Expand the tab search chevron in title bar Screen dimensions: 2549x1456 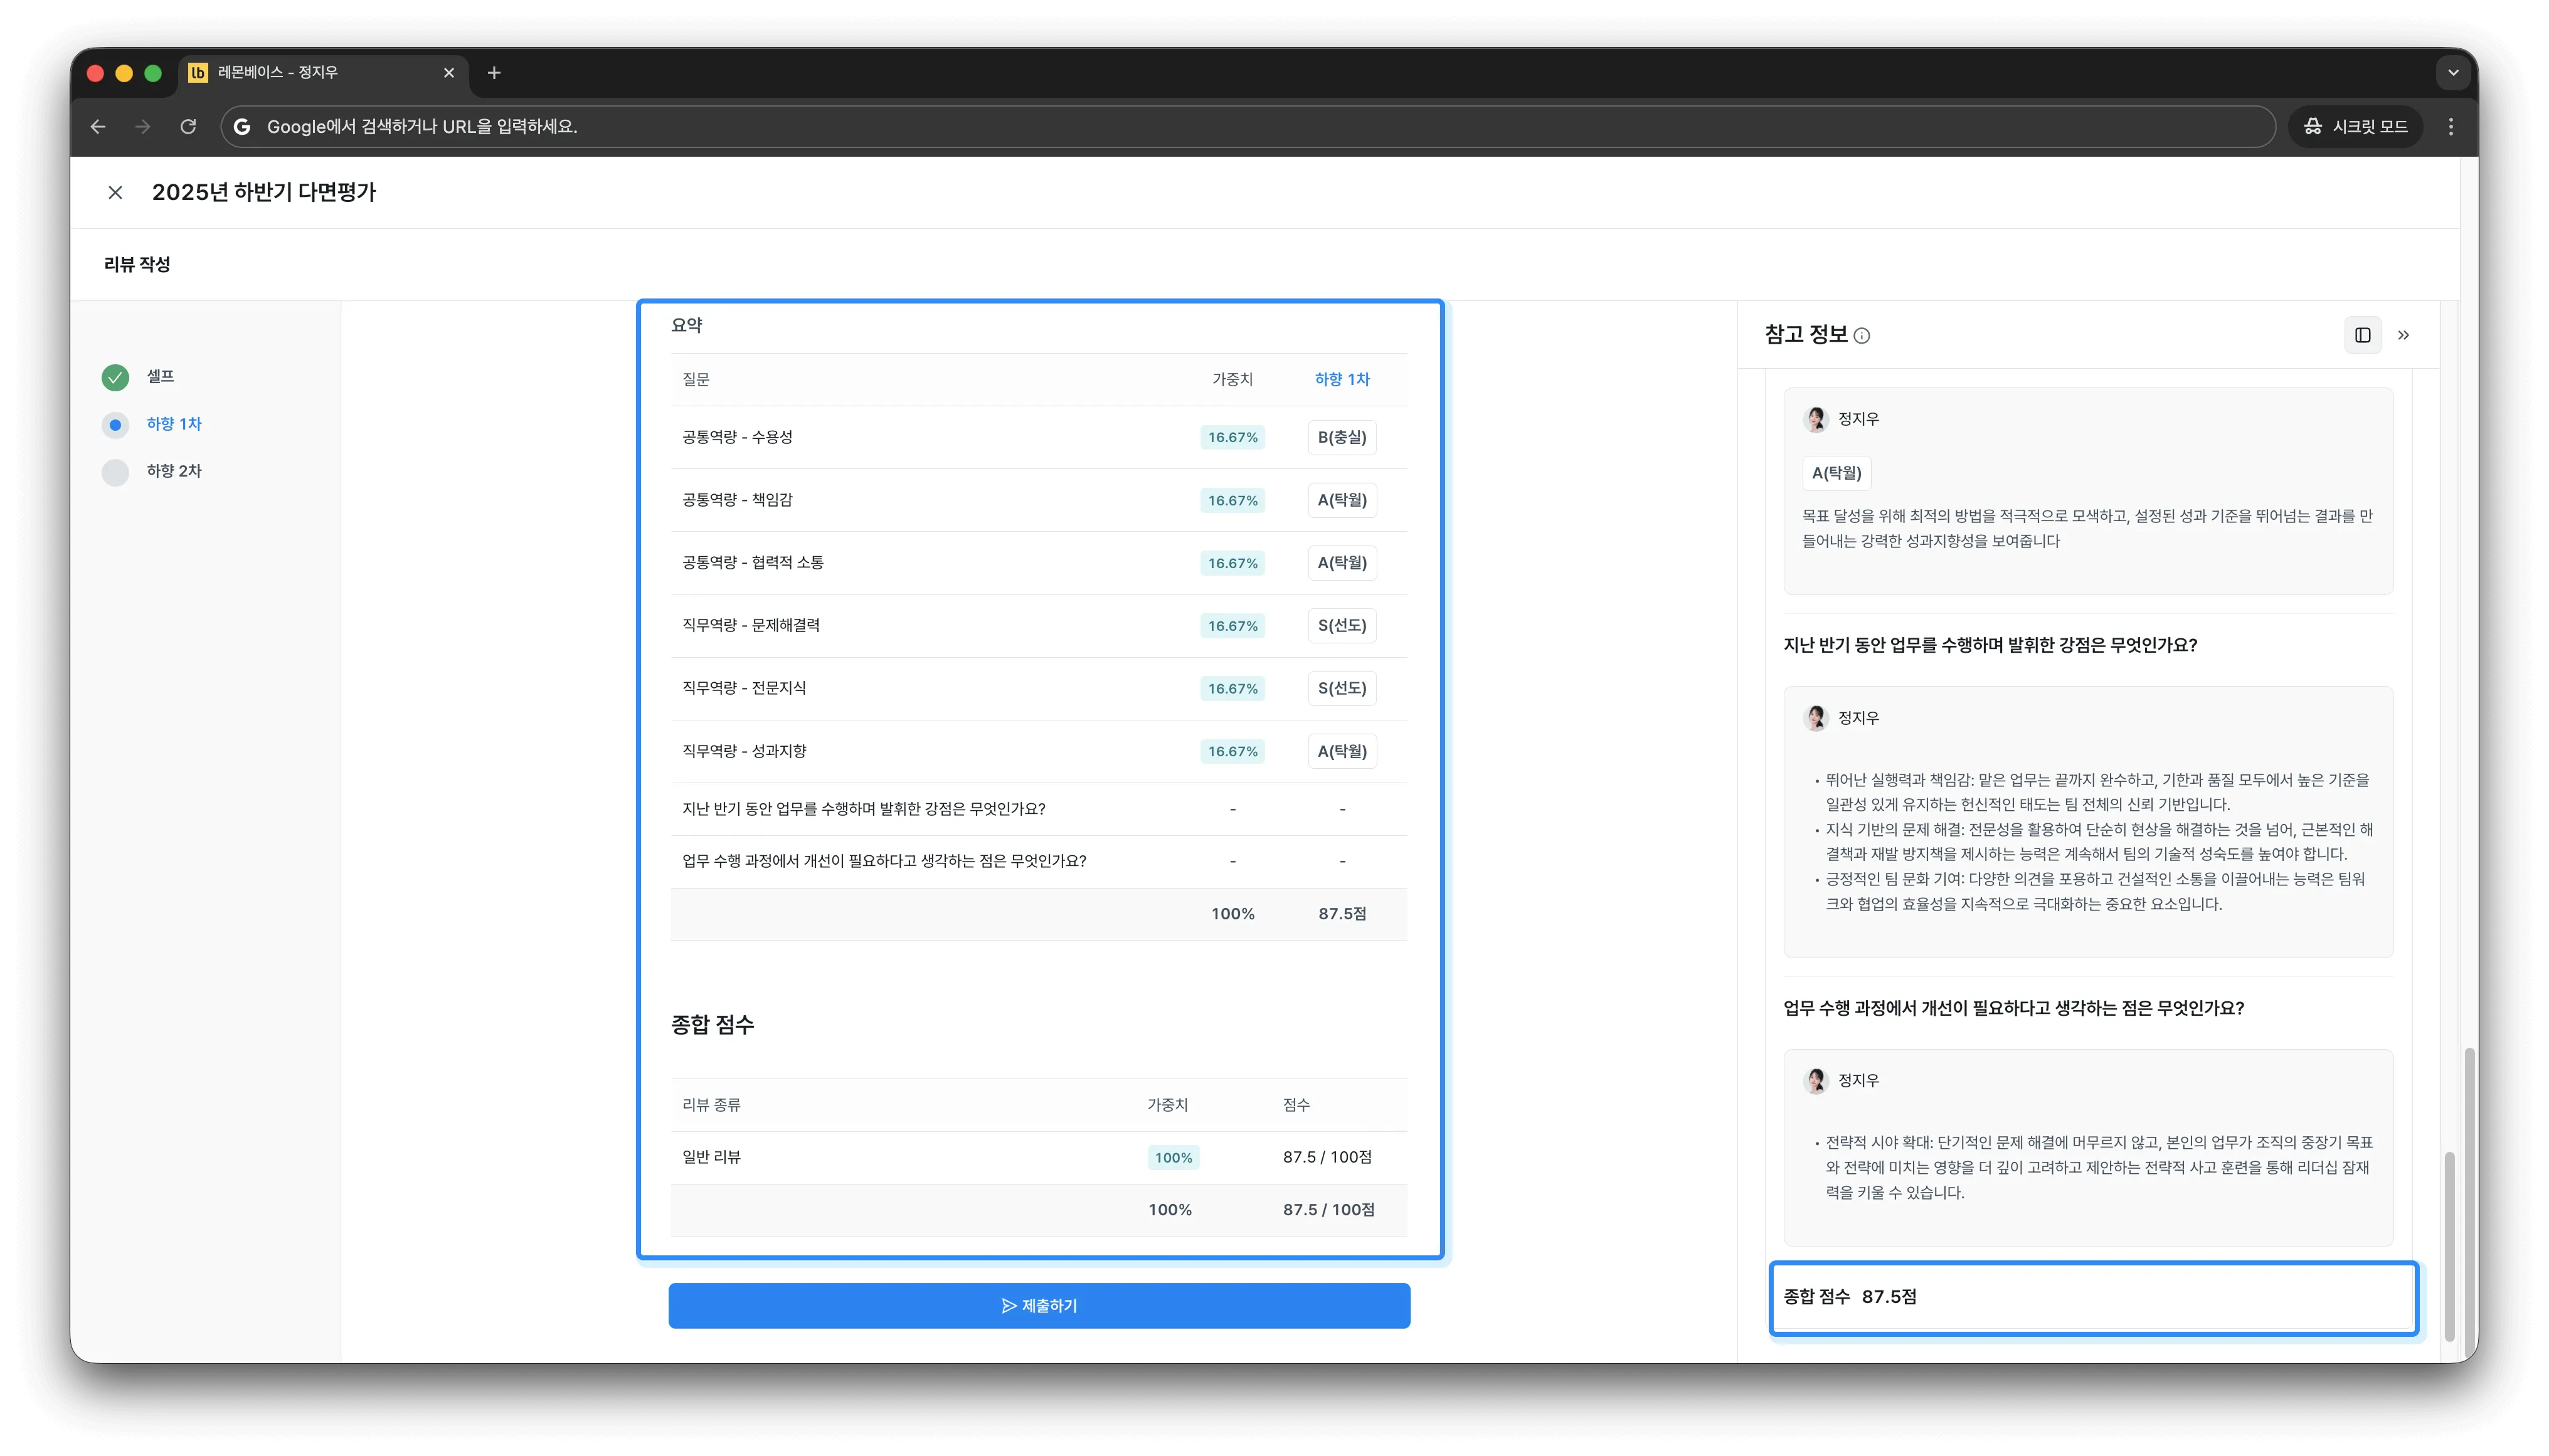(x=2452, y=72)
